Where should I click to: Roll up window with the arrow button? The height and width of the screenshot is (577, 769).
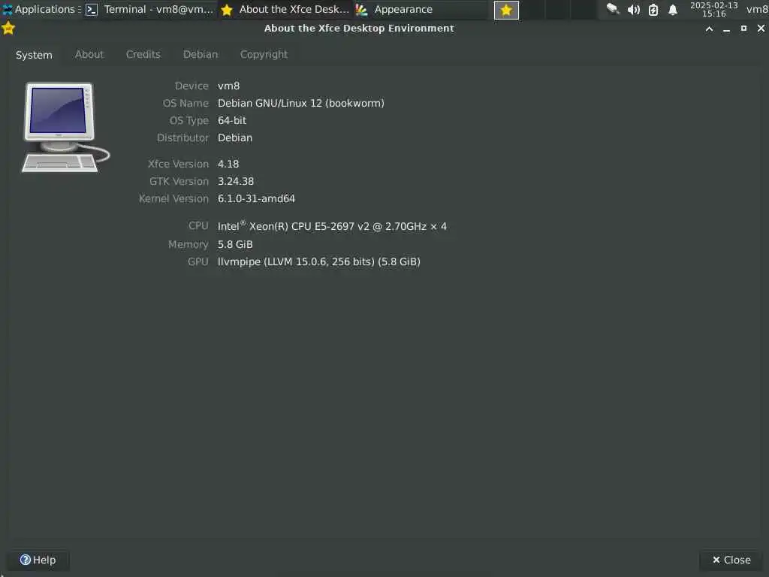[709, 29]
